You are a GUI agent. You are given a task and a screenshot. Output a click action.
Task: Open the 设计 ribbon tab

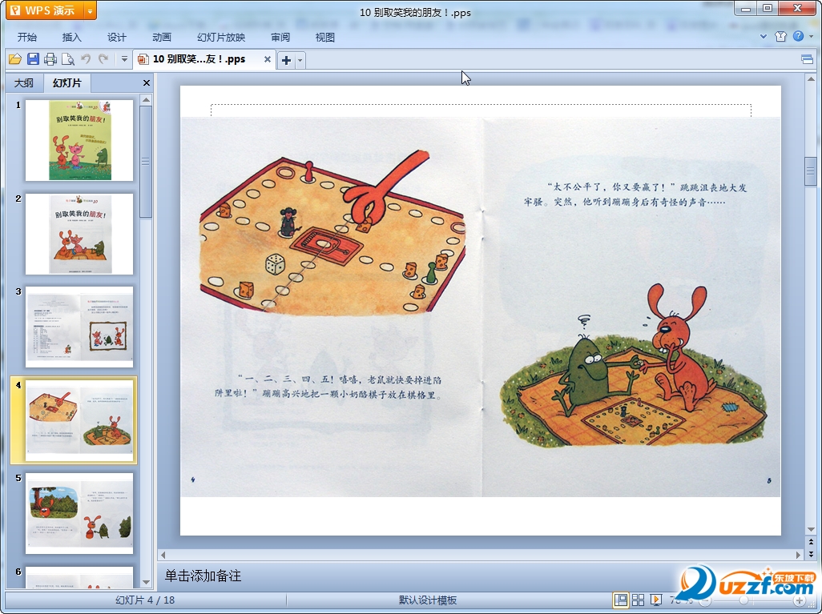(x=117, y=37)
